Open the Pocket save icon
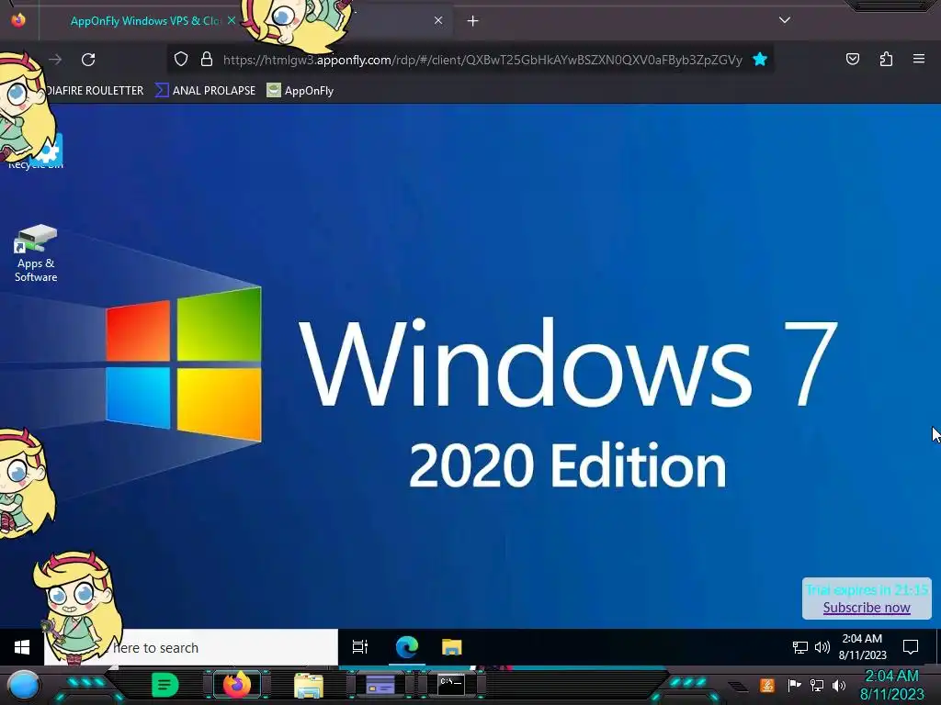The image size is (941, 705). 853,59
